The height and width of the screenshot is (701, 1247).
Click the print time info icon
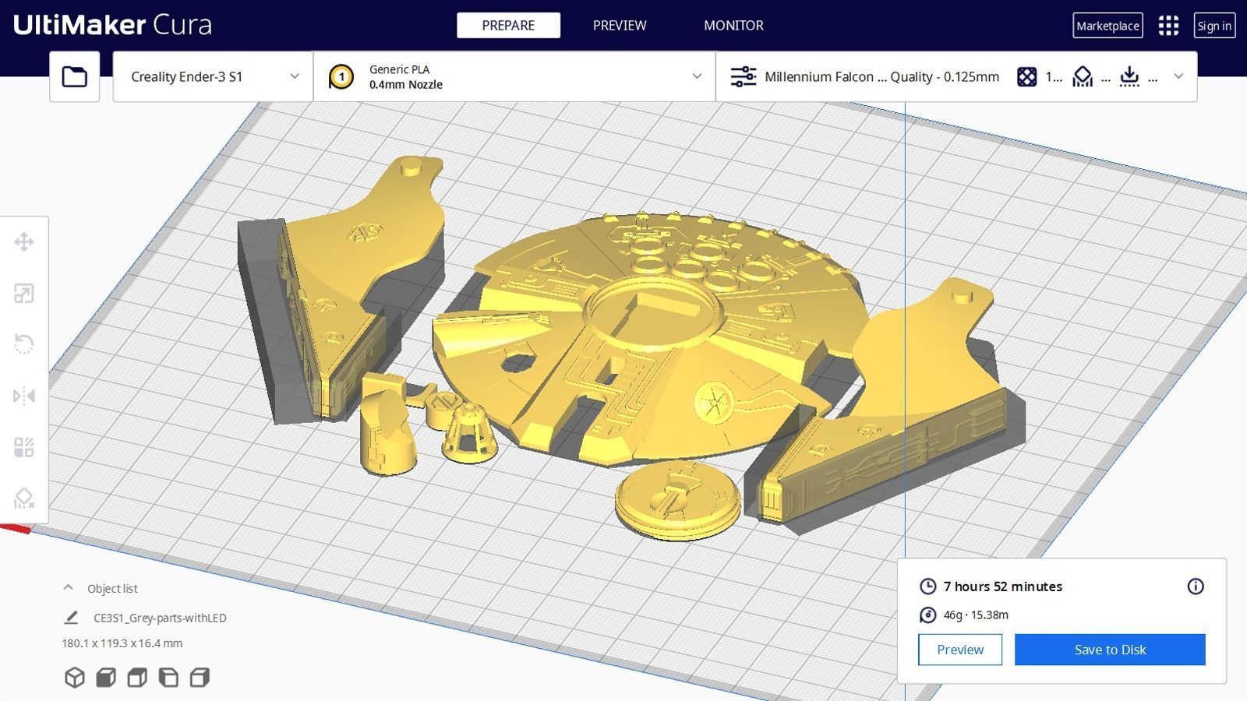1196,587
